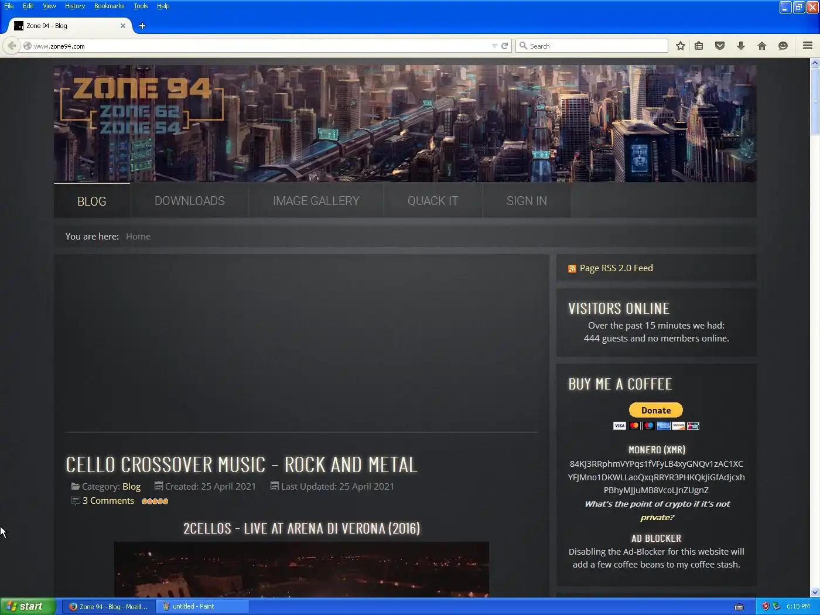The width and height of the screenshot is (820, 615).
Task: Click the 2Cellos Arena di Verona video thumbnail
Action: point(302,569)
